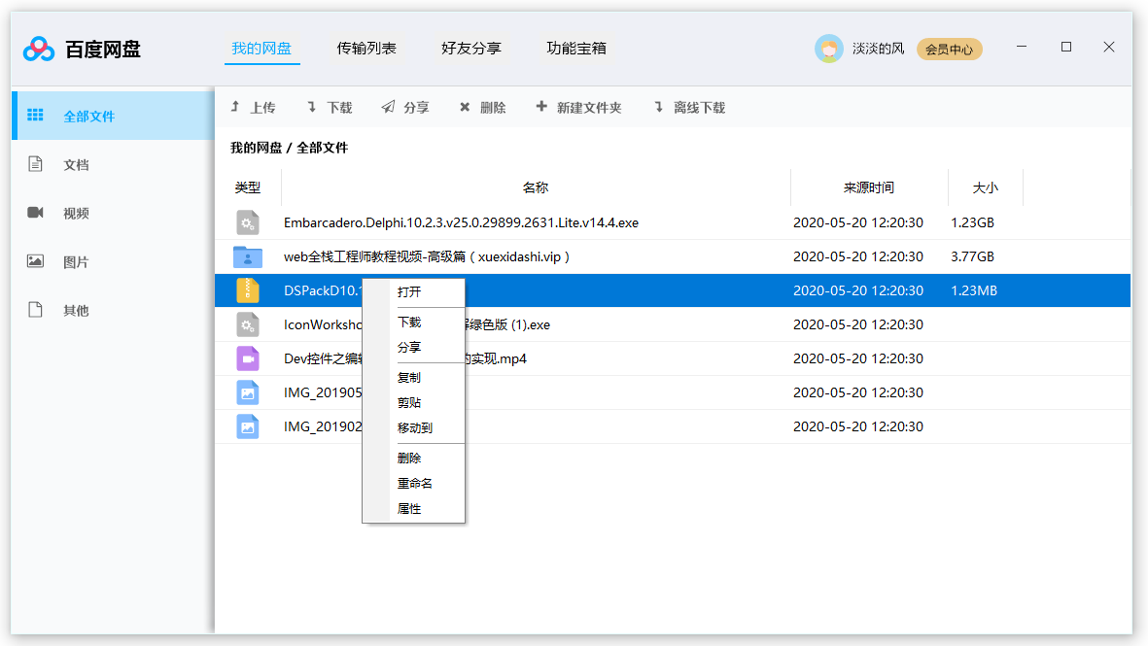Viewport: 1148px width, 646px height.
Task: Click the shared folder icon of web全栈工程师 row
Action: [248, 256]
